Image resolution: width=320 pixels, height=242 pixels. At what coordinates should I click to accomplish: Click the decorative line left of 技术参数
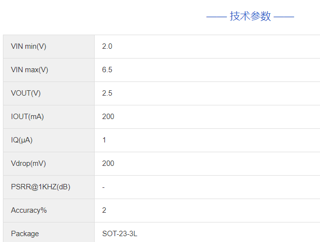point(217,17)
